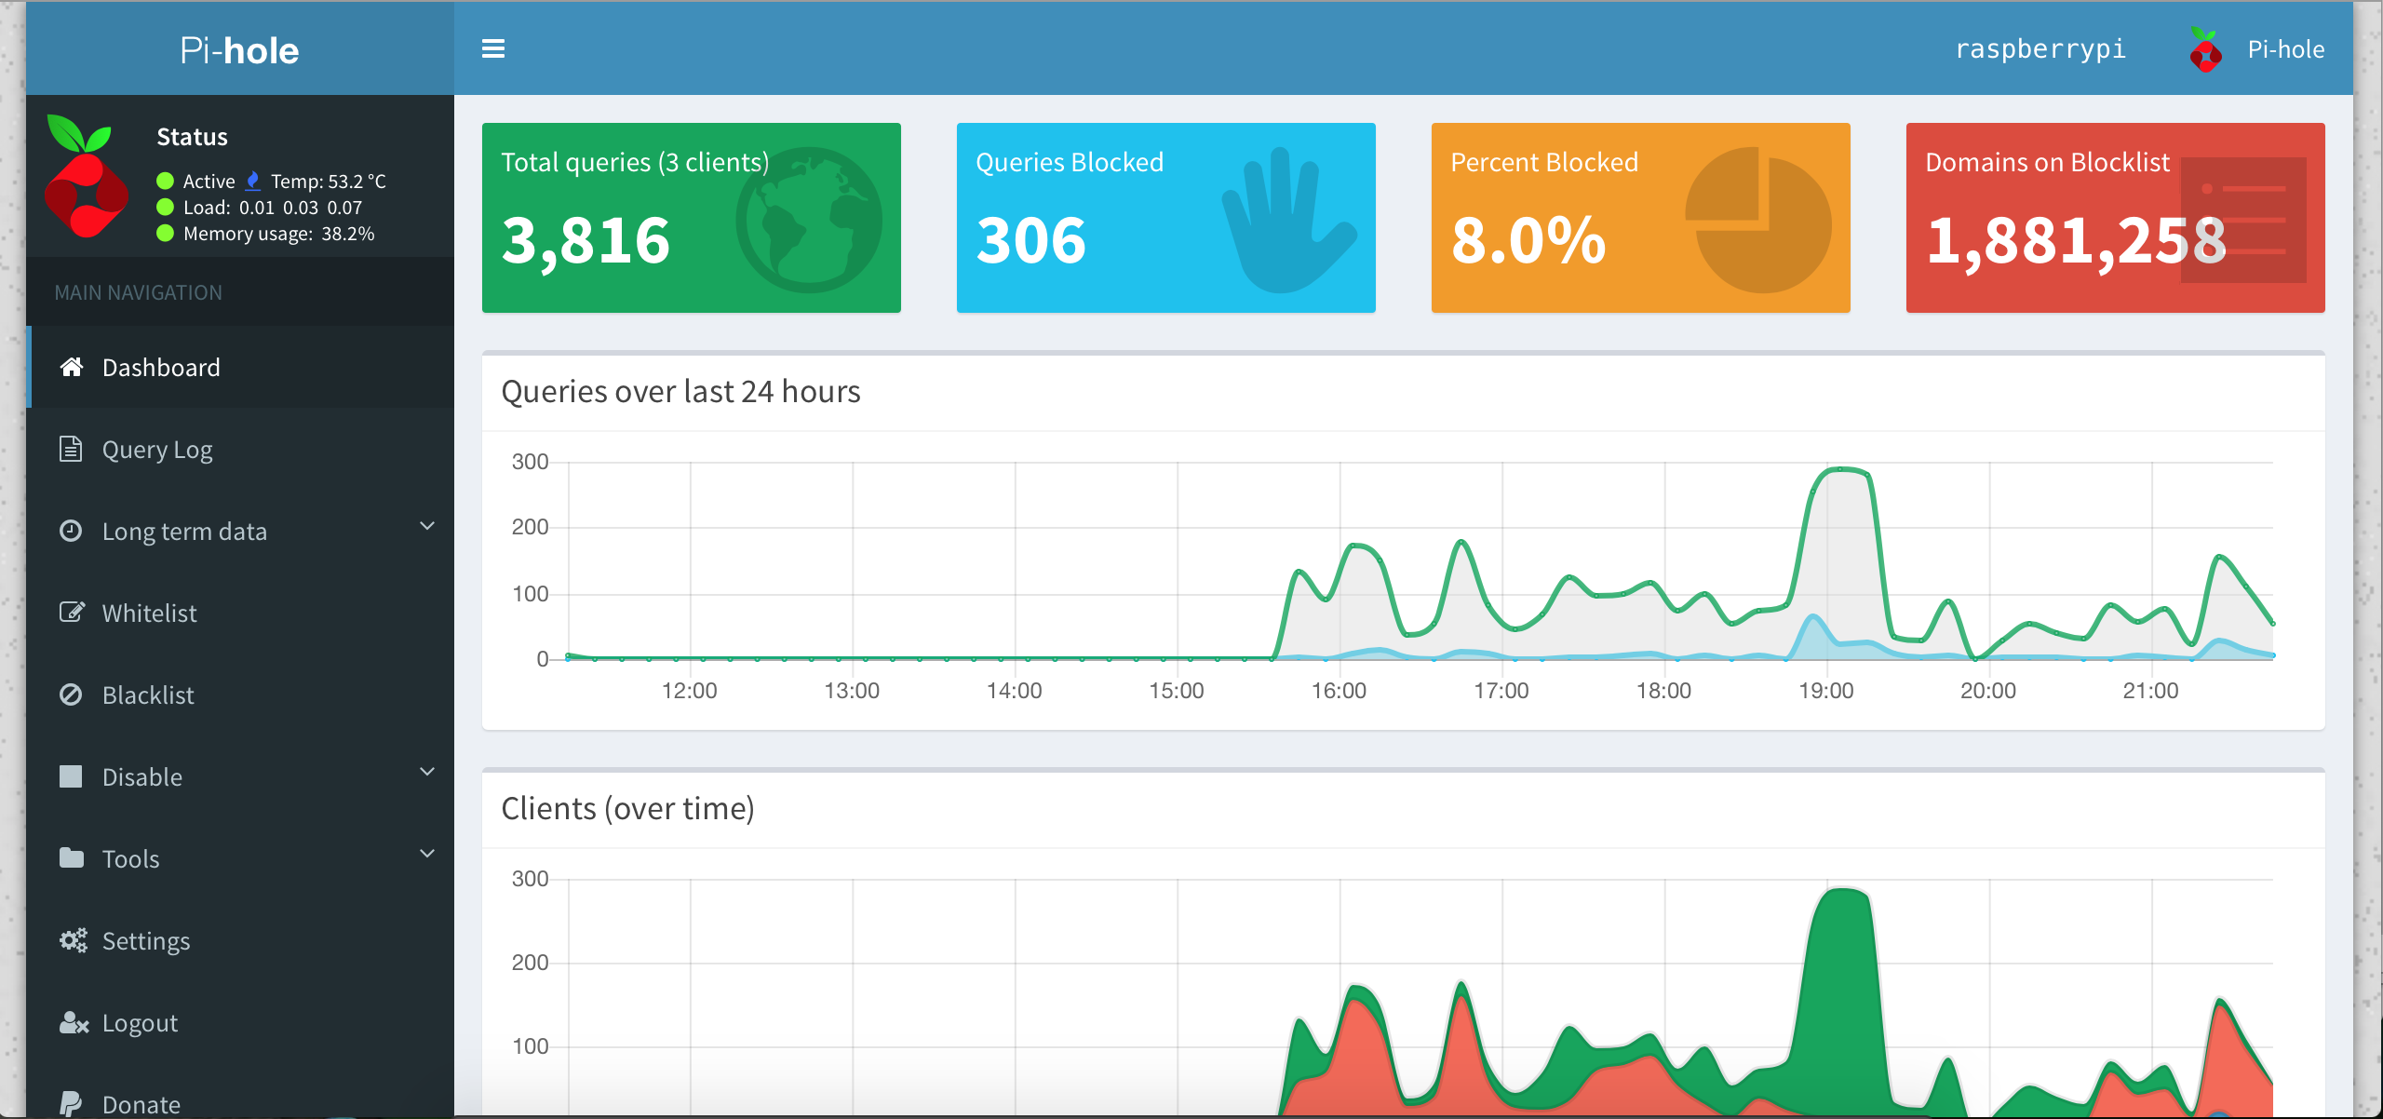
Task: Click the raspberry icon beside the Pi-hole user menu
Action: tap(2205, 49)
